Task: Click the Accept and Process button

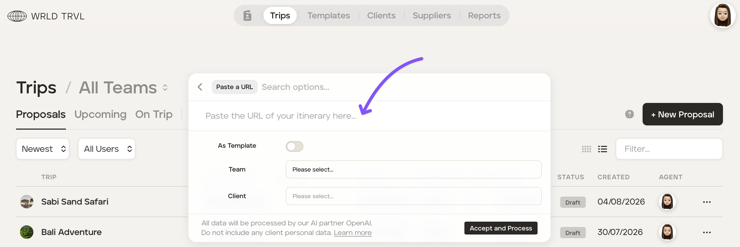Action: (500, 228)
